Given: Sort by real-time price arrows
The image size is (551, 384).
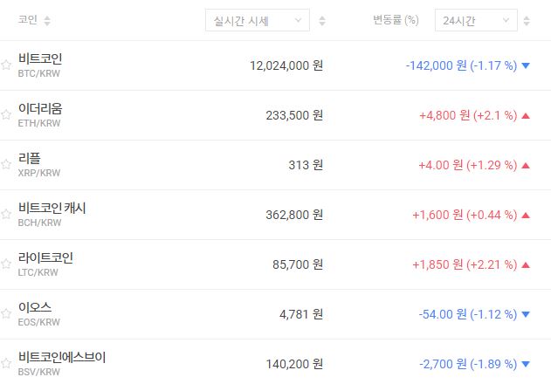Looking at the screenshot, I should [x=322, y=20].
